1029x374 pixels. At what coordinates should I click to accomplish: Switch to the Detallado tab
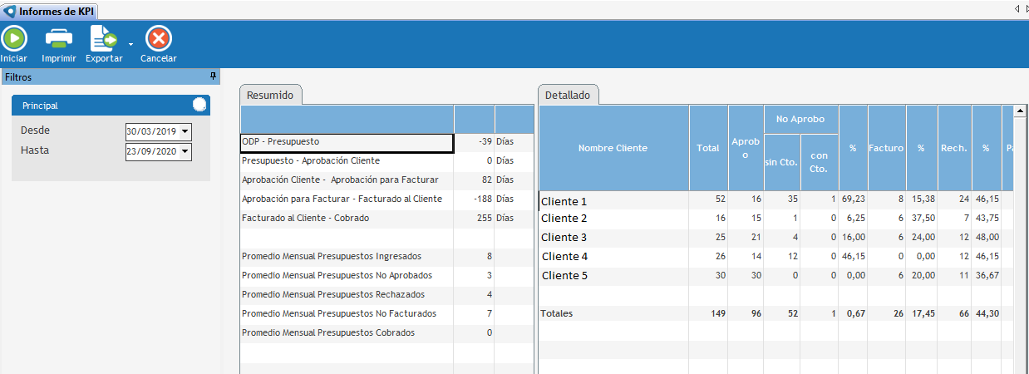click(568, 95)
